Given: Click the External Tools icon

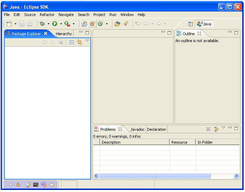Looking at the screenshot, I should (67, 24).
